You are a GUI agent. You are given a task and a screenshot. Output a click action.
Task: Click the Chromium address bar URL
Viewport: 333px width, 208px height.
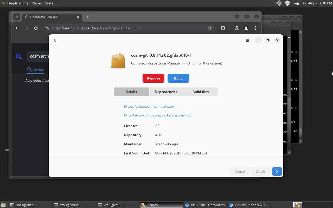(x=96, y=28)
